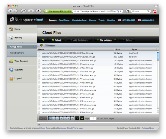Screen dimensions: 166x139
Task: Click the Reload toolbar button
Action: (56, 40)
